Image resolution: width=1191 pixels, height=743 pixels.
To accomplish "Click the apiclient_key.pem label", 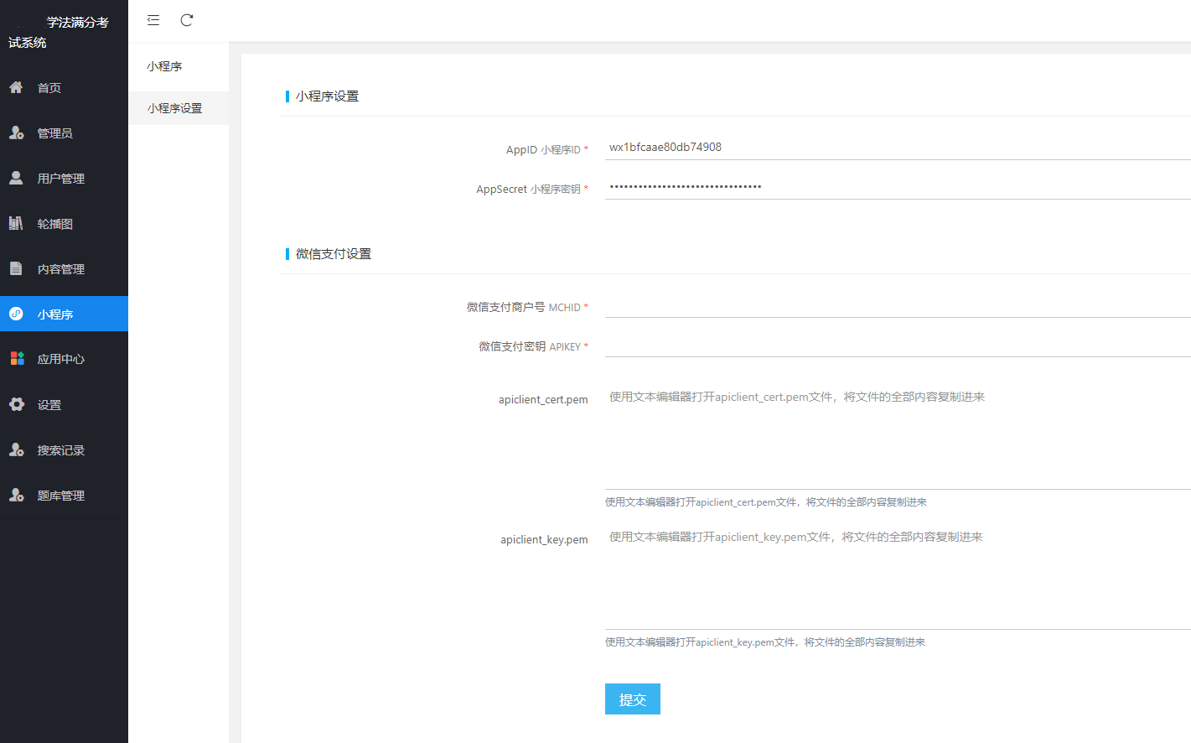I will 544,539.
